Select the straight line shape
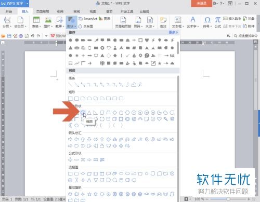Screen dimensions: 260x202 click(x=70, y=85)
